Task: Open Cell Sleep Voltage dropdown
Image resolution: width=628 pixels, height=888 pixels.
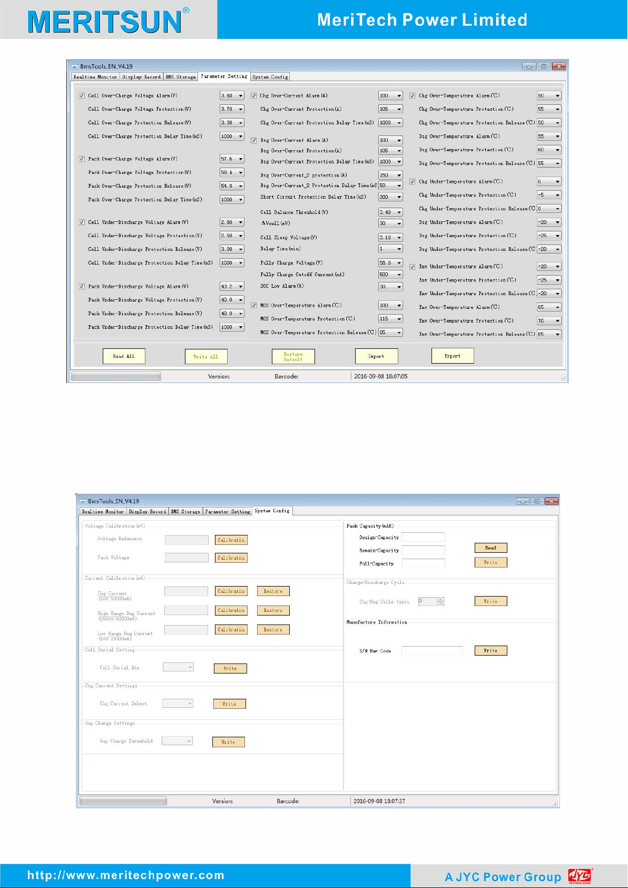Action: pyautogui.click(x=390, y=238)
